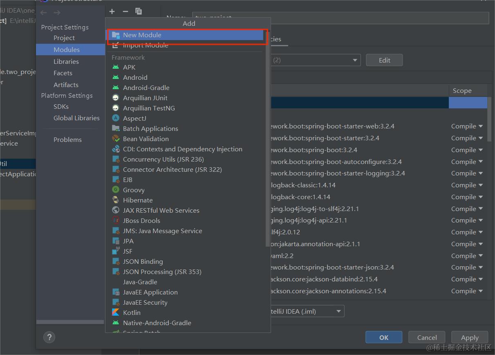Click the minus remove button
The image size is (495, 355).
pos(125,11)
